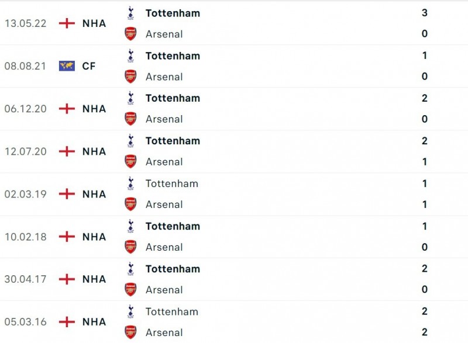This screenshot has height=343, width=468.
Task: Click the 10.02.18 match date
Action: point(25,237)
